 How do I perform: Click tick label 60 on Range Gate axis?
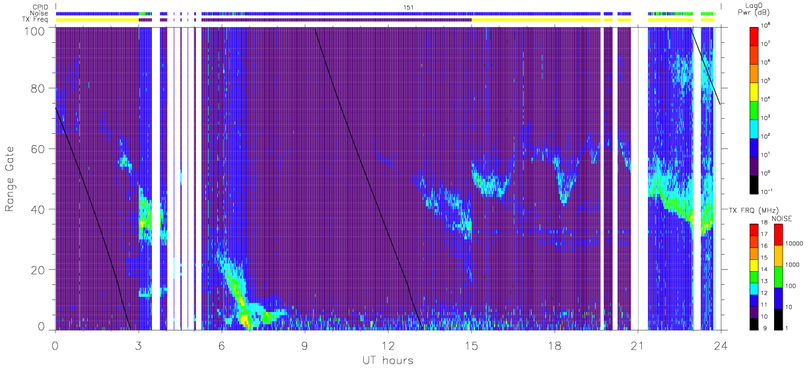[x=39, y=149]
